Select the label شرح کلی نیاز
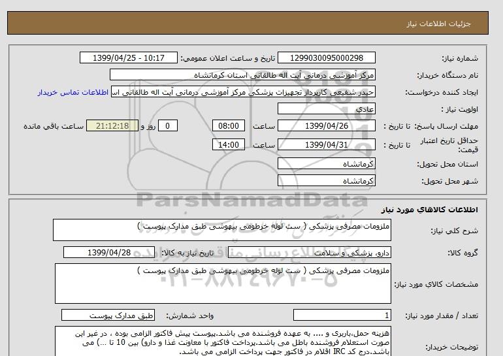 [454, 231]
